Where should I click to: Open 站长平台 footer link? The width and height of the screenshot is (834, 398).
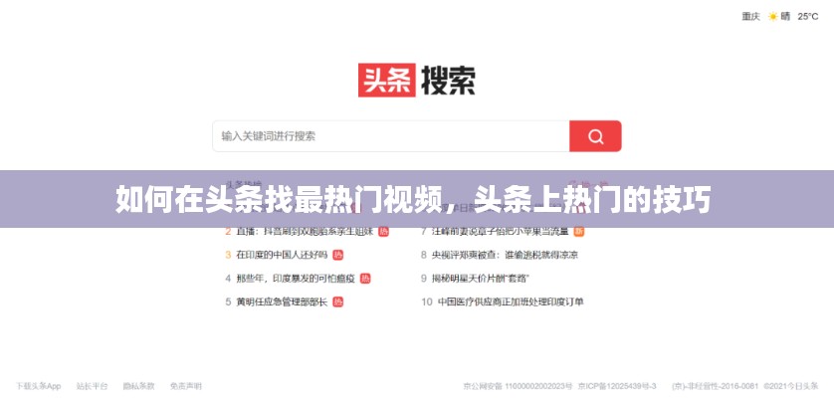pyautogui.click(x=92, y=385)
